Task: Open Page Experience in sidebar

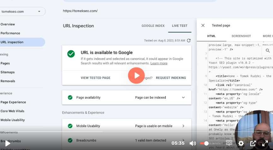Action: pyautogui.click(x=13, y=102)
